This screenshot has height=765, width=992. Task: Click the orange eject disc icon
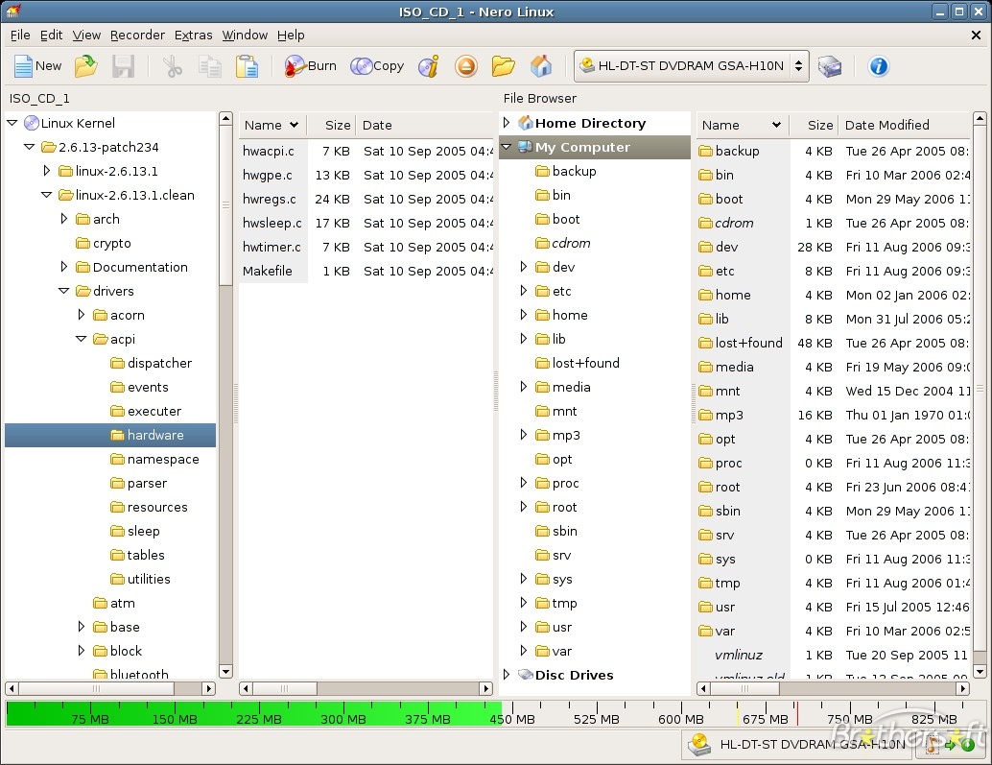tap(466, 66)
